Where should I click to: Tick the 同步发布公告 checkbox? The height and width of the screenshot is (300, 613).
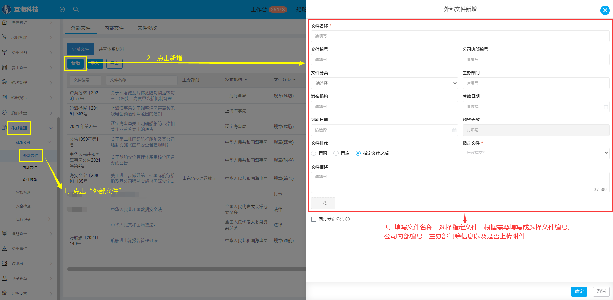(x=314, y=219)
